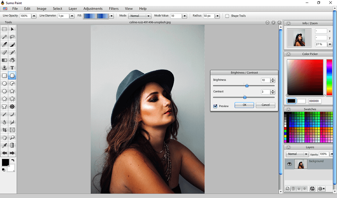Open the layer settings gear menu

point(321,189)
